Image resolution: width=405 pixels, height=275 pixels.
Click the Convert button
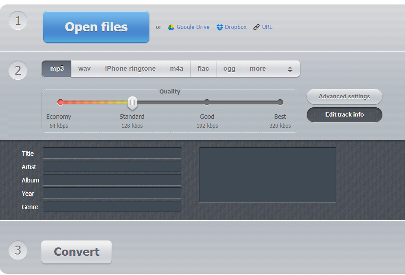[76, 252]
